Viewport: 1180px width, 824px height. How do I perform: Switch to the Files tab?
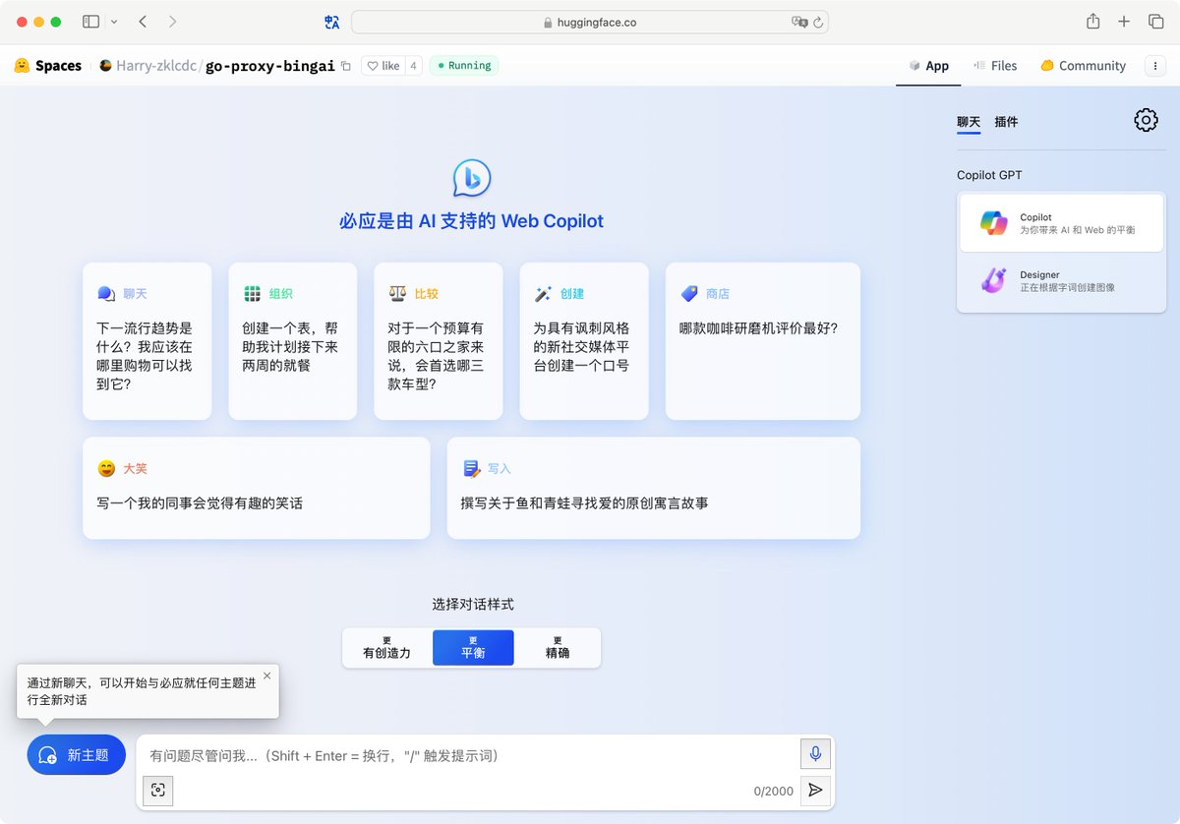994,66
